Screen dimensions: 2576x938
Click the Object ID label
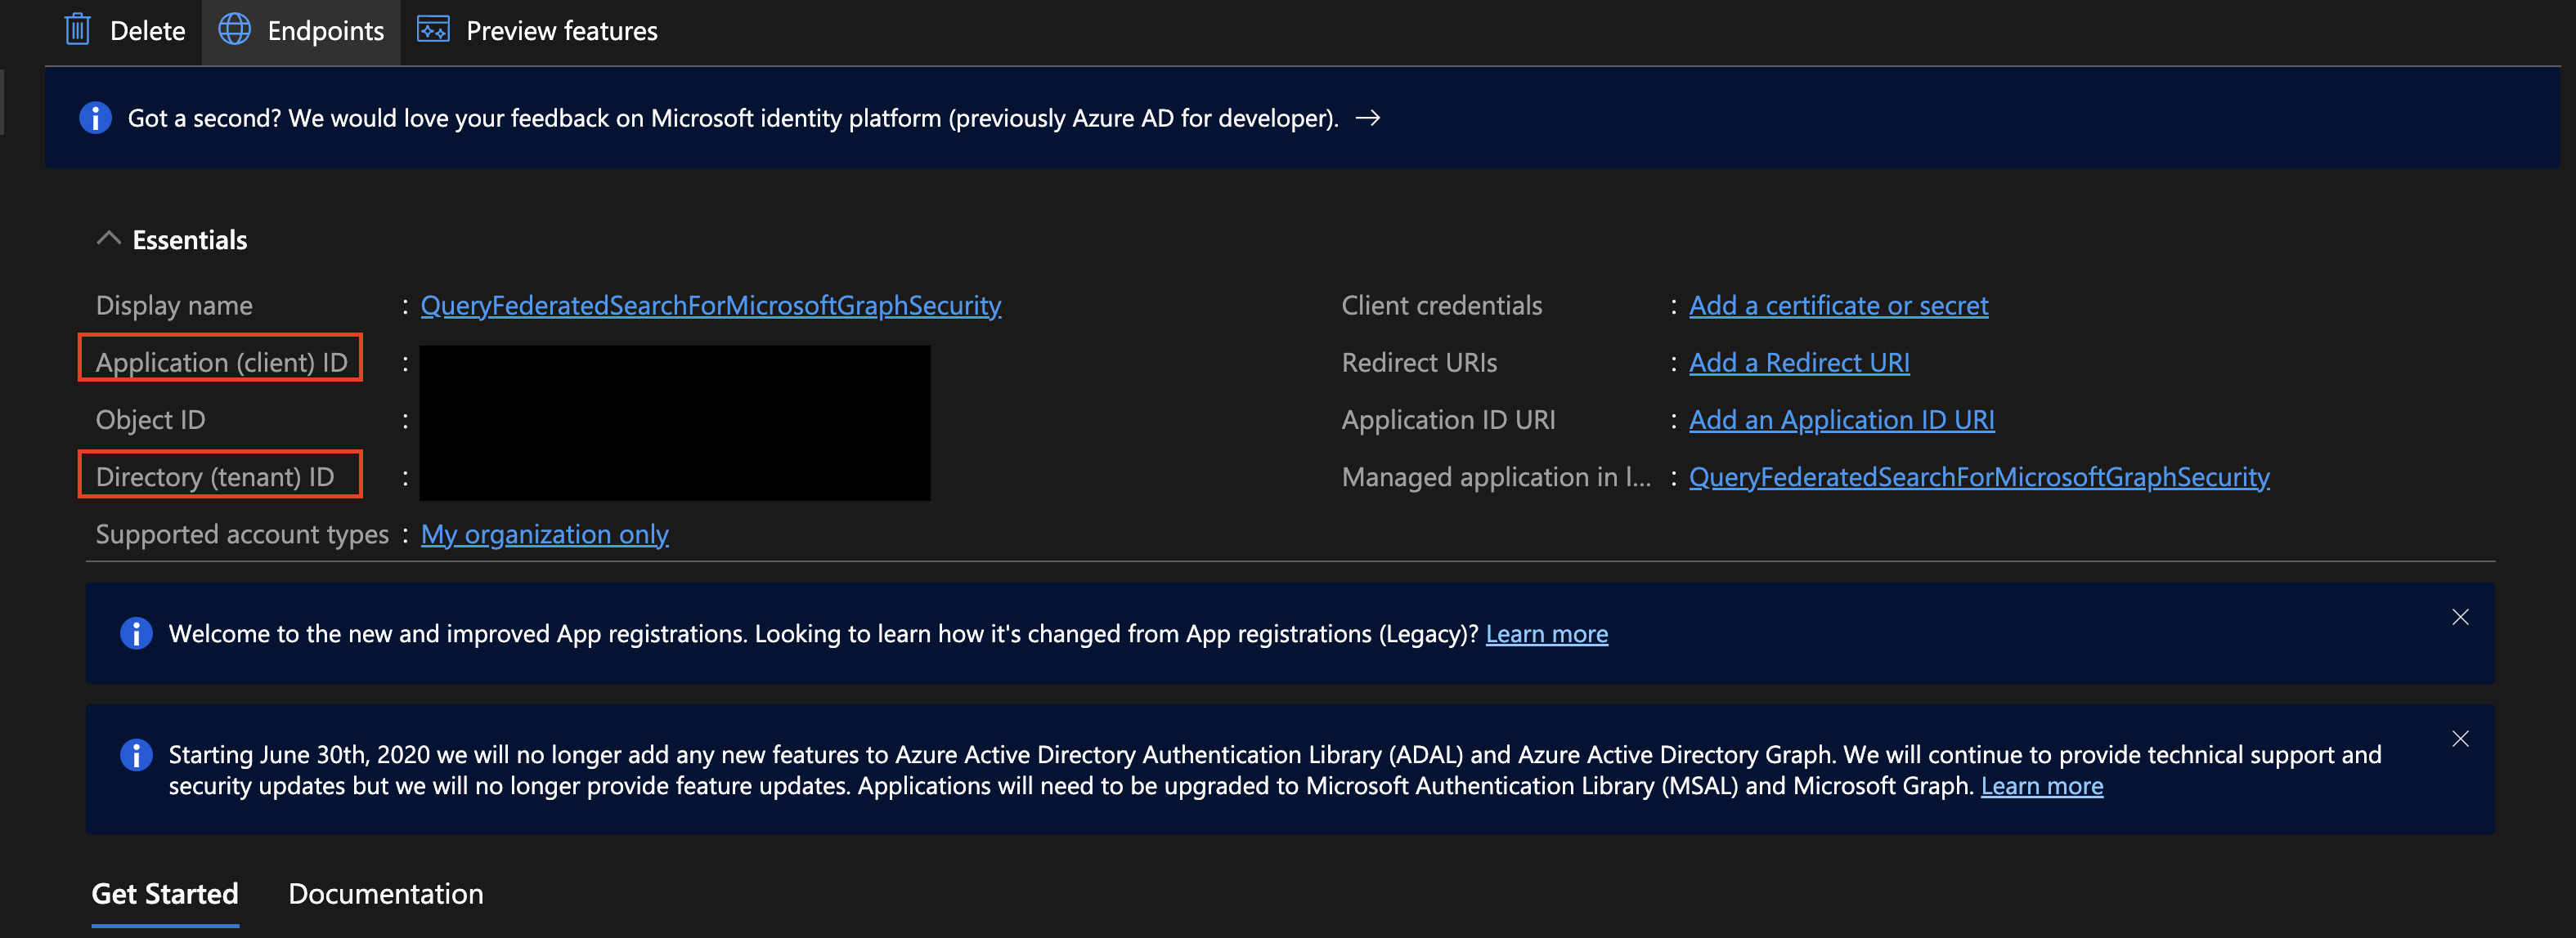point(150,419)
